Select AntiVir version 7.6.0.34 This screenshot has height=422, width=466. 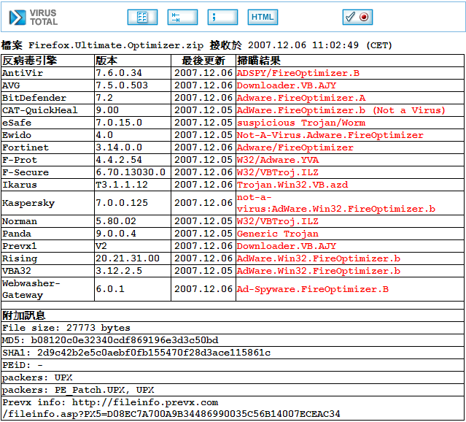tap(119, 73)
